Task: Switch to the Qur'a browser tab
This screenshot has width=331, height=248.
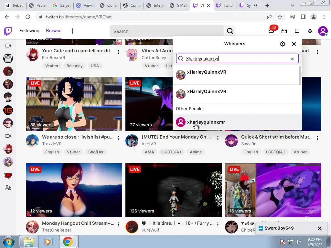Action: click(x=109, y=5)
